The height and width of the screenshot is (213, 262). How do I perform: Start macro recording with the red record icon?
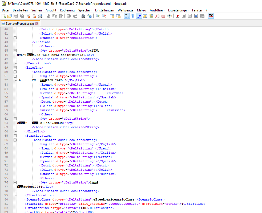[178, 16]
